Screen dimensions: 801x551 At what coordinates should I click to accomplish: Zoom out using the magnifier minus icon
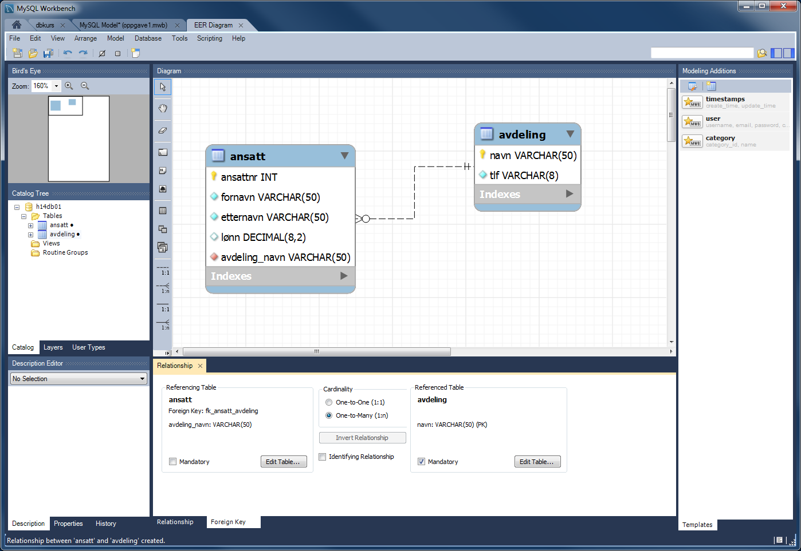pos(85,86)
